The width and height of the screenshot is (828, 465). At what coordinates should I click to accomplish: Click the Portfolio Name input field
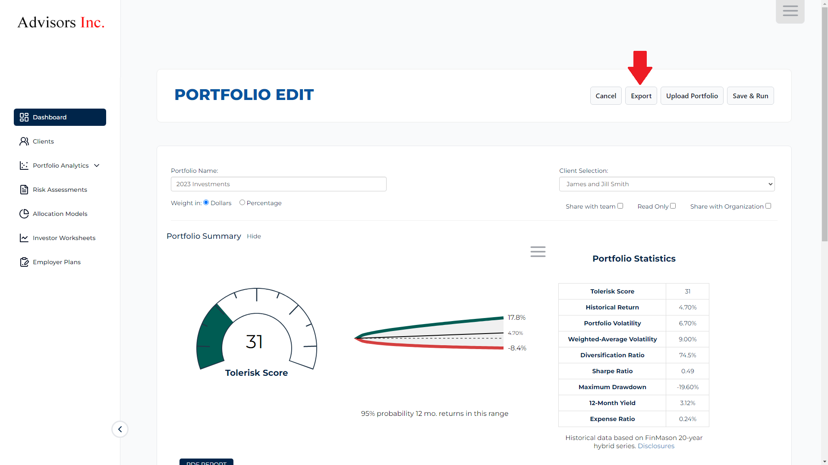click(278, 184)
